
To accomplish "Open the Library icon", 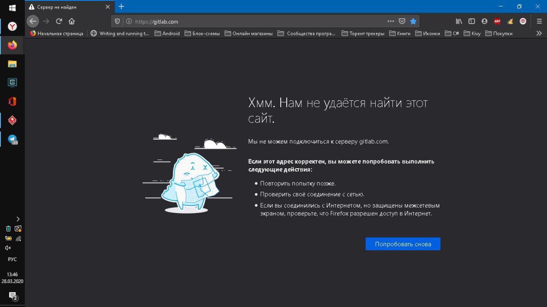I will pyautogui.click(x=459, y=21).
